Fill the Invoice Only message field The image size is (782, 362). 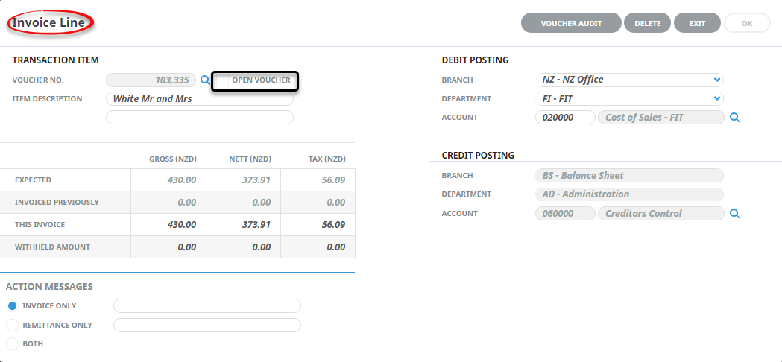pos(207,305)
